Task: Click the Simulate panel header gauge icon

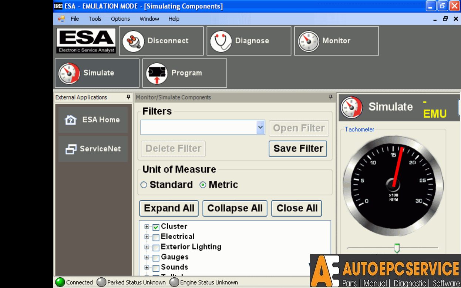Action: pyautogui.click(x=351, y=107)
